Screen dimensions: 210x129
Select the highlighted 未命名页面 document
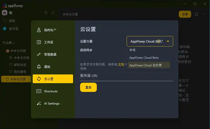pos(16,79)
